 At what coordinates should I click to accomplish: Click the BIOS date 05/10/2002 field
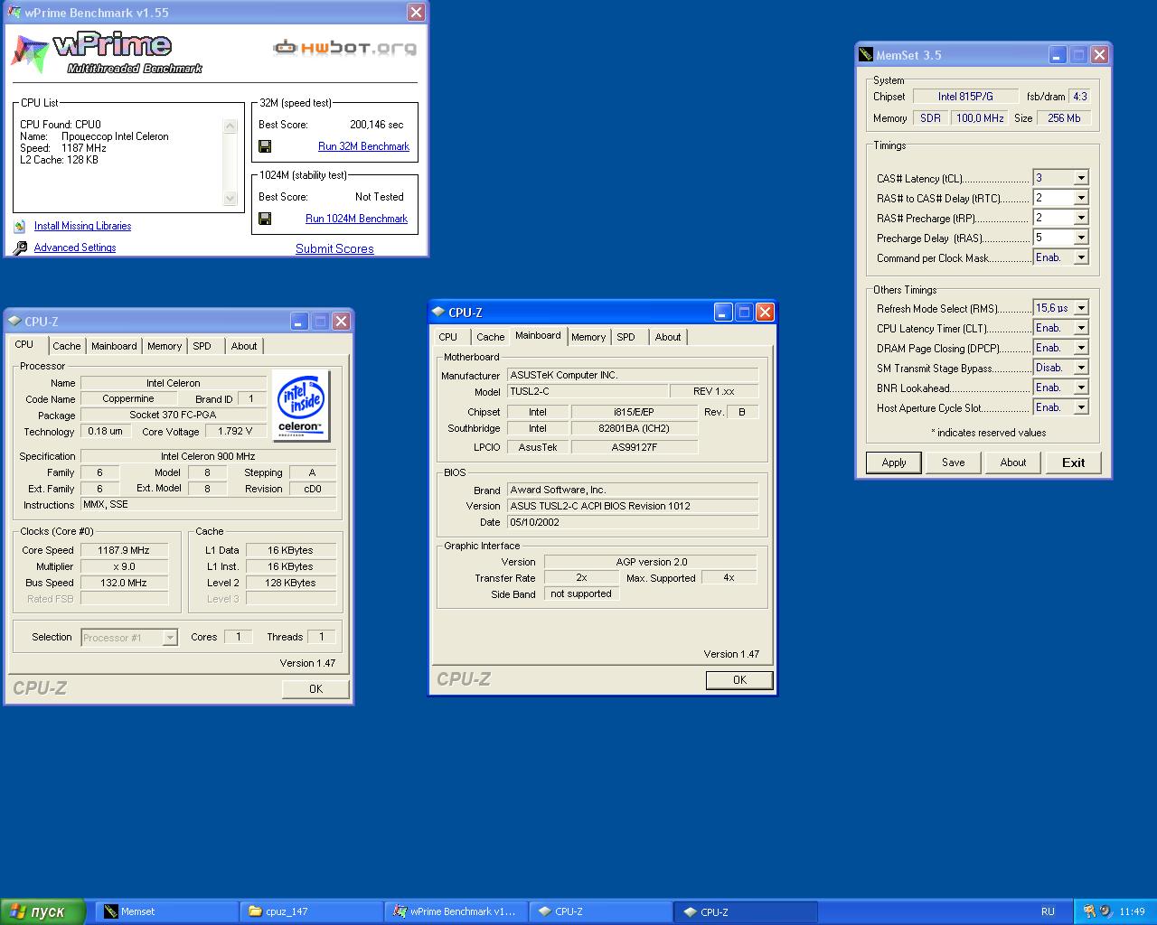[x=632, y=522]
